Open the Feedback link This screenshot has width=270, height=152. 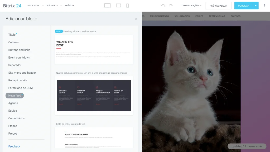point(14,146)
